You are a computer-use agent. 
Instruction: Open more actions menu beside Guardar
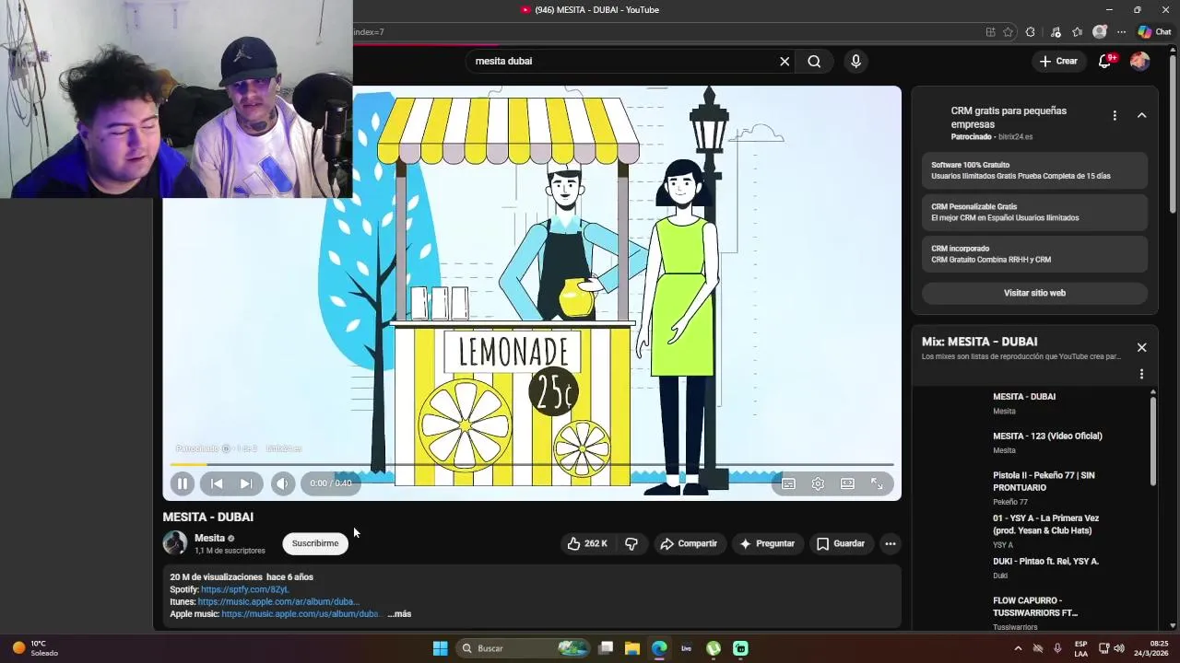point(890,543)
